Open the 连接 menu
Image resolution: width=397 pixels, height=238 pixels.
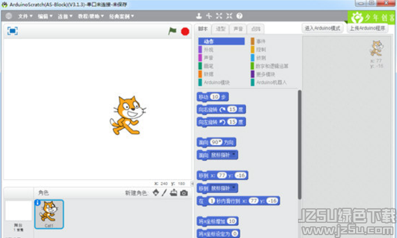pyautogui.click(x=65, y=16)
